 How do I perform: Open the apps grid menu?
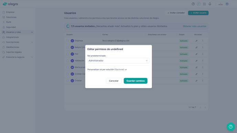pyautogui.click(x=204, y=4)
